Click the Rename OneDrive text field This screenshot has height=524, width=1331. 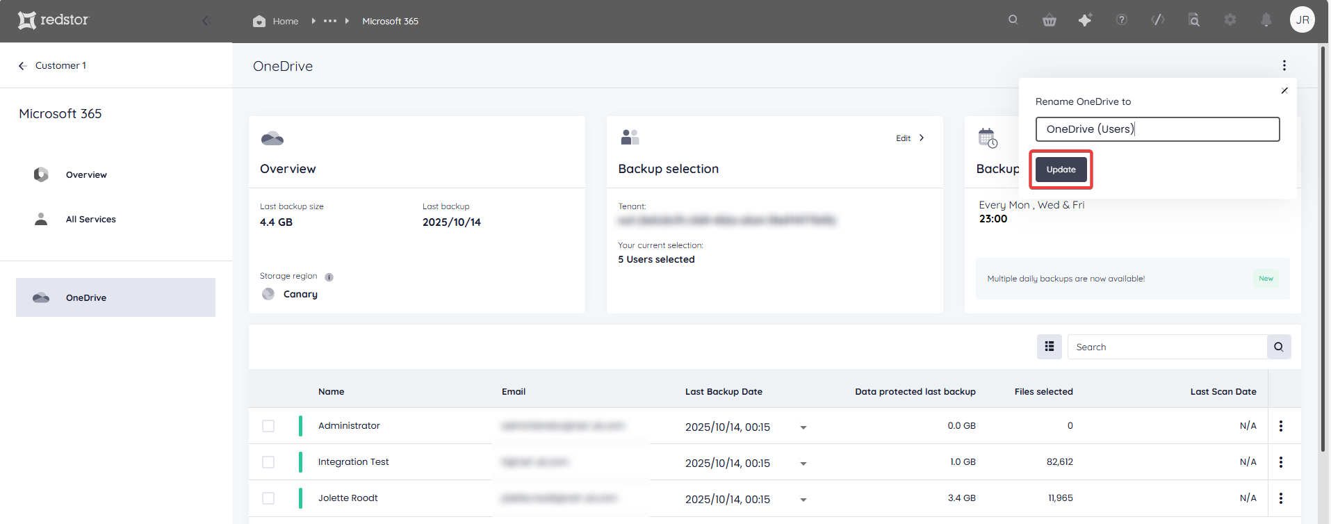point(1157,129)
